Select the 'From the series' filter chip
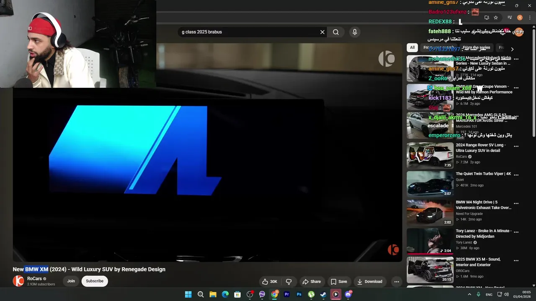This screenshot has height=301, width=536. [x=477, y=48]
